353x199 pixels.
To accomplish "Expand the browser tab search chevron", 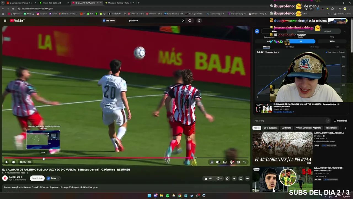I will pyautogui.click(x=2, y=3).
